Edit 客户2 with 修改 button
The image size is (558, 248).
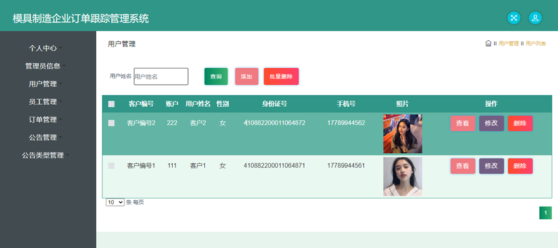pos(491,124)
